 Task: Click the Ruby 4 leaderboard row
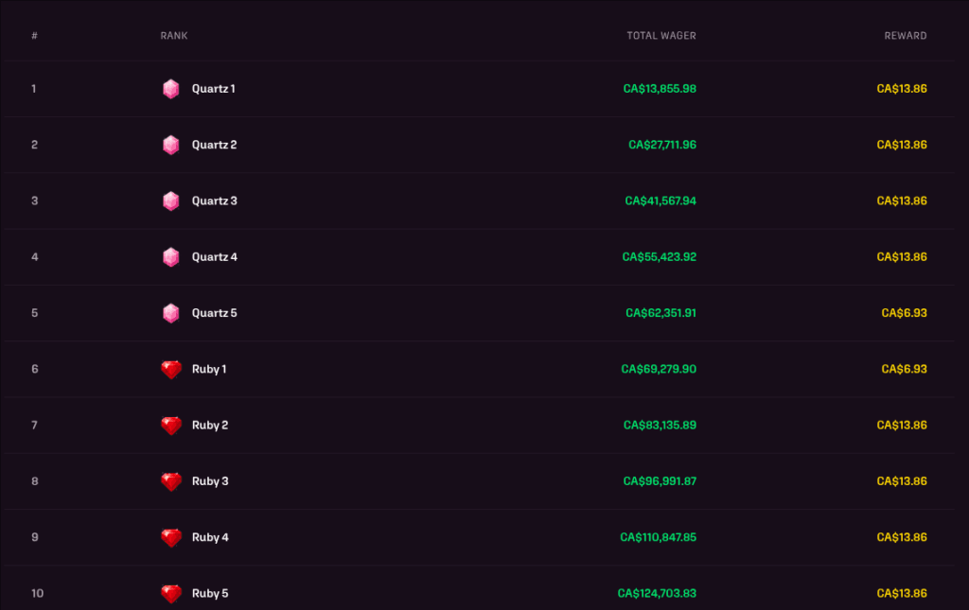(484, 537)
